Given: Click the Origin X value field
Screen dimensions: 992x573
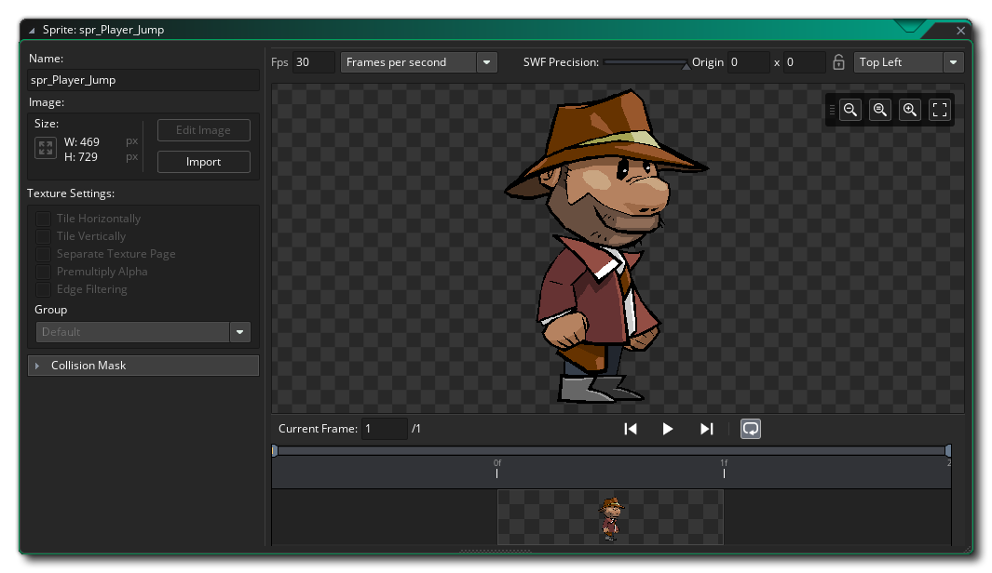Looking at the screenshot, I should click(749, 62).
